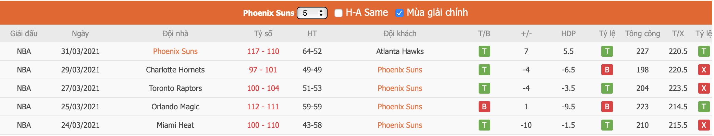Image resolution: width=714 pixels, height=136 pixels.
Task: Click green T handicap badge in Toronto Raptors row
Action: pyautogui.click(x=607, y=88)
